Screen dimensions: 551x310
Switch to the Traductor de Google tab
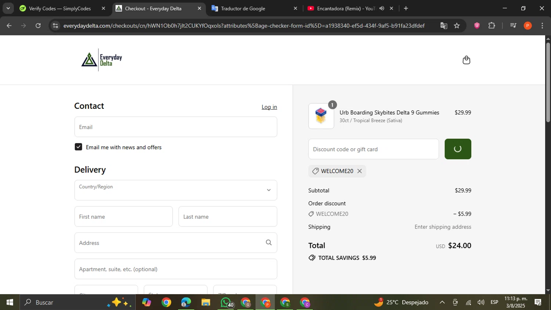tap(242, 8)
